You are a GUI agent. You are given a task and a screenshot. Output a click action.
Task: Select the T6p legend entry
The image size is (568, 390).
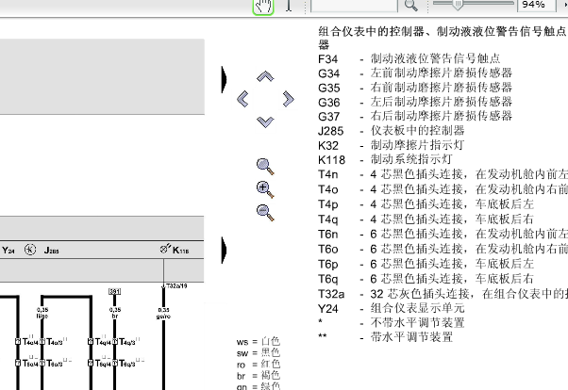[426, 264]
